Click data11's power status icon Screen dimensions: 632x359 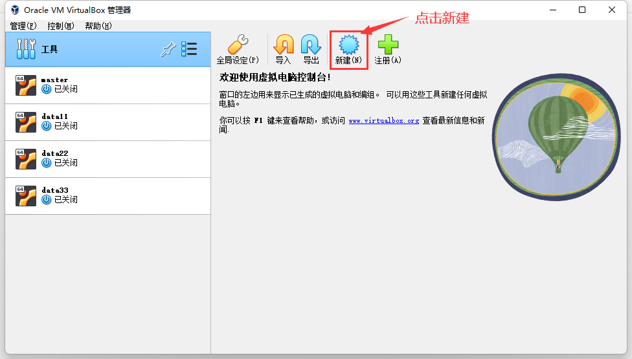(47, 126)
